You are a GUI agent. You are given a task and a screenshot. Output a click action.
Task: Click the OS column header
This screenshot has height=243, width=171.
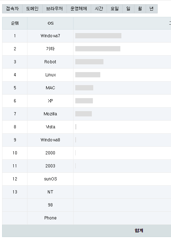tap(50, 23)
